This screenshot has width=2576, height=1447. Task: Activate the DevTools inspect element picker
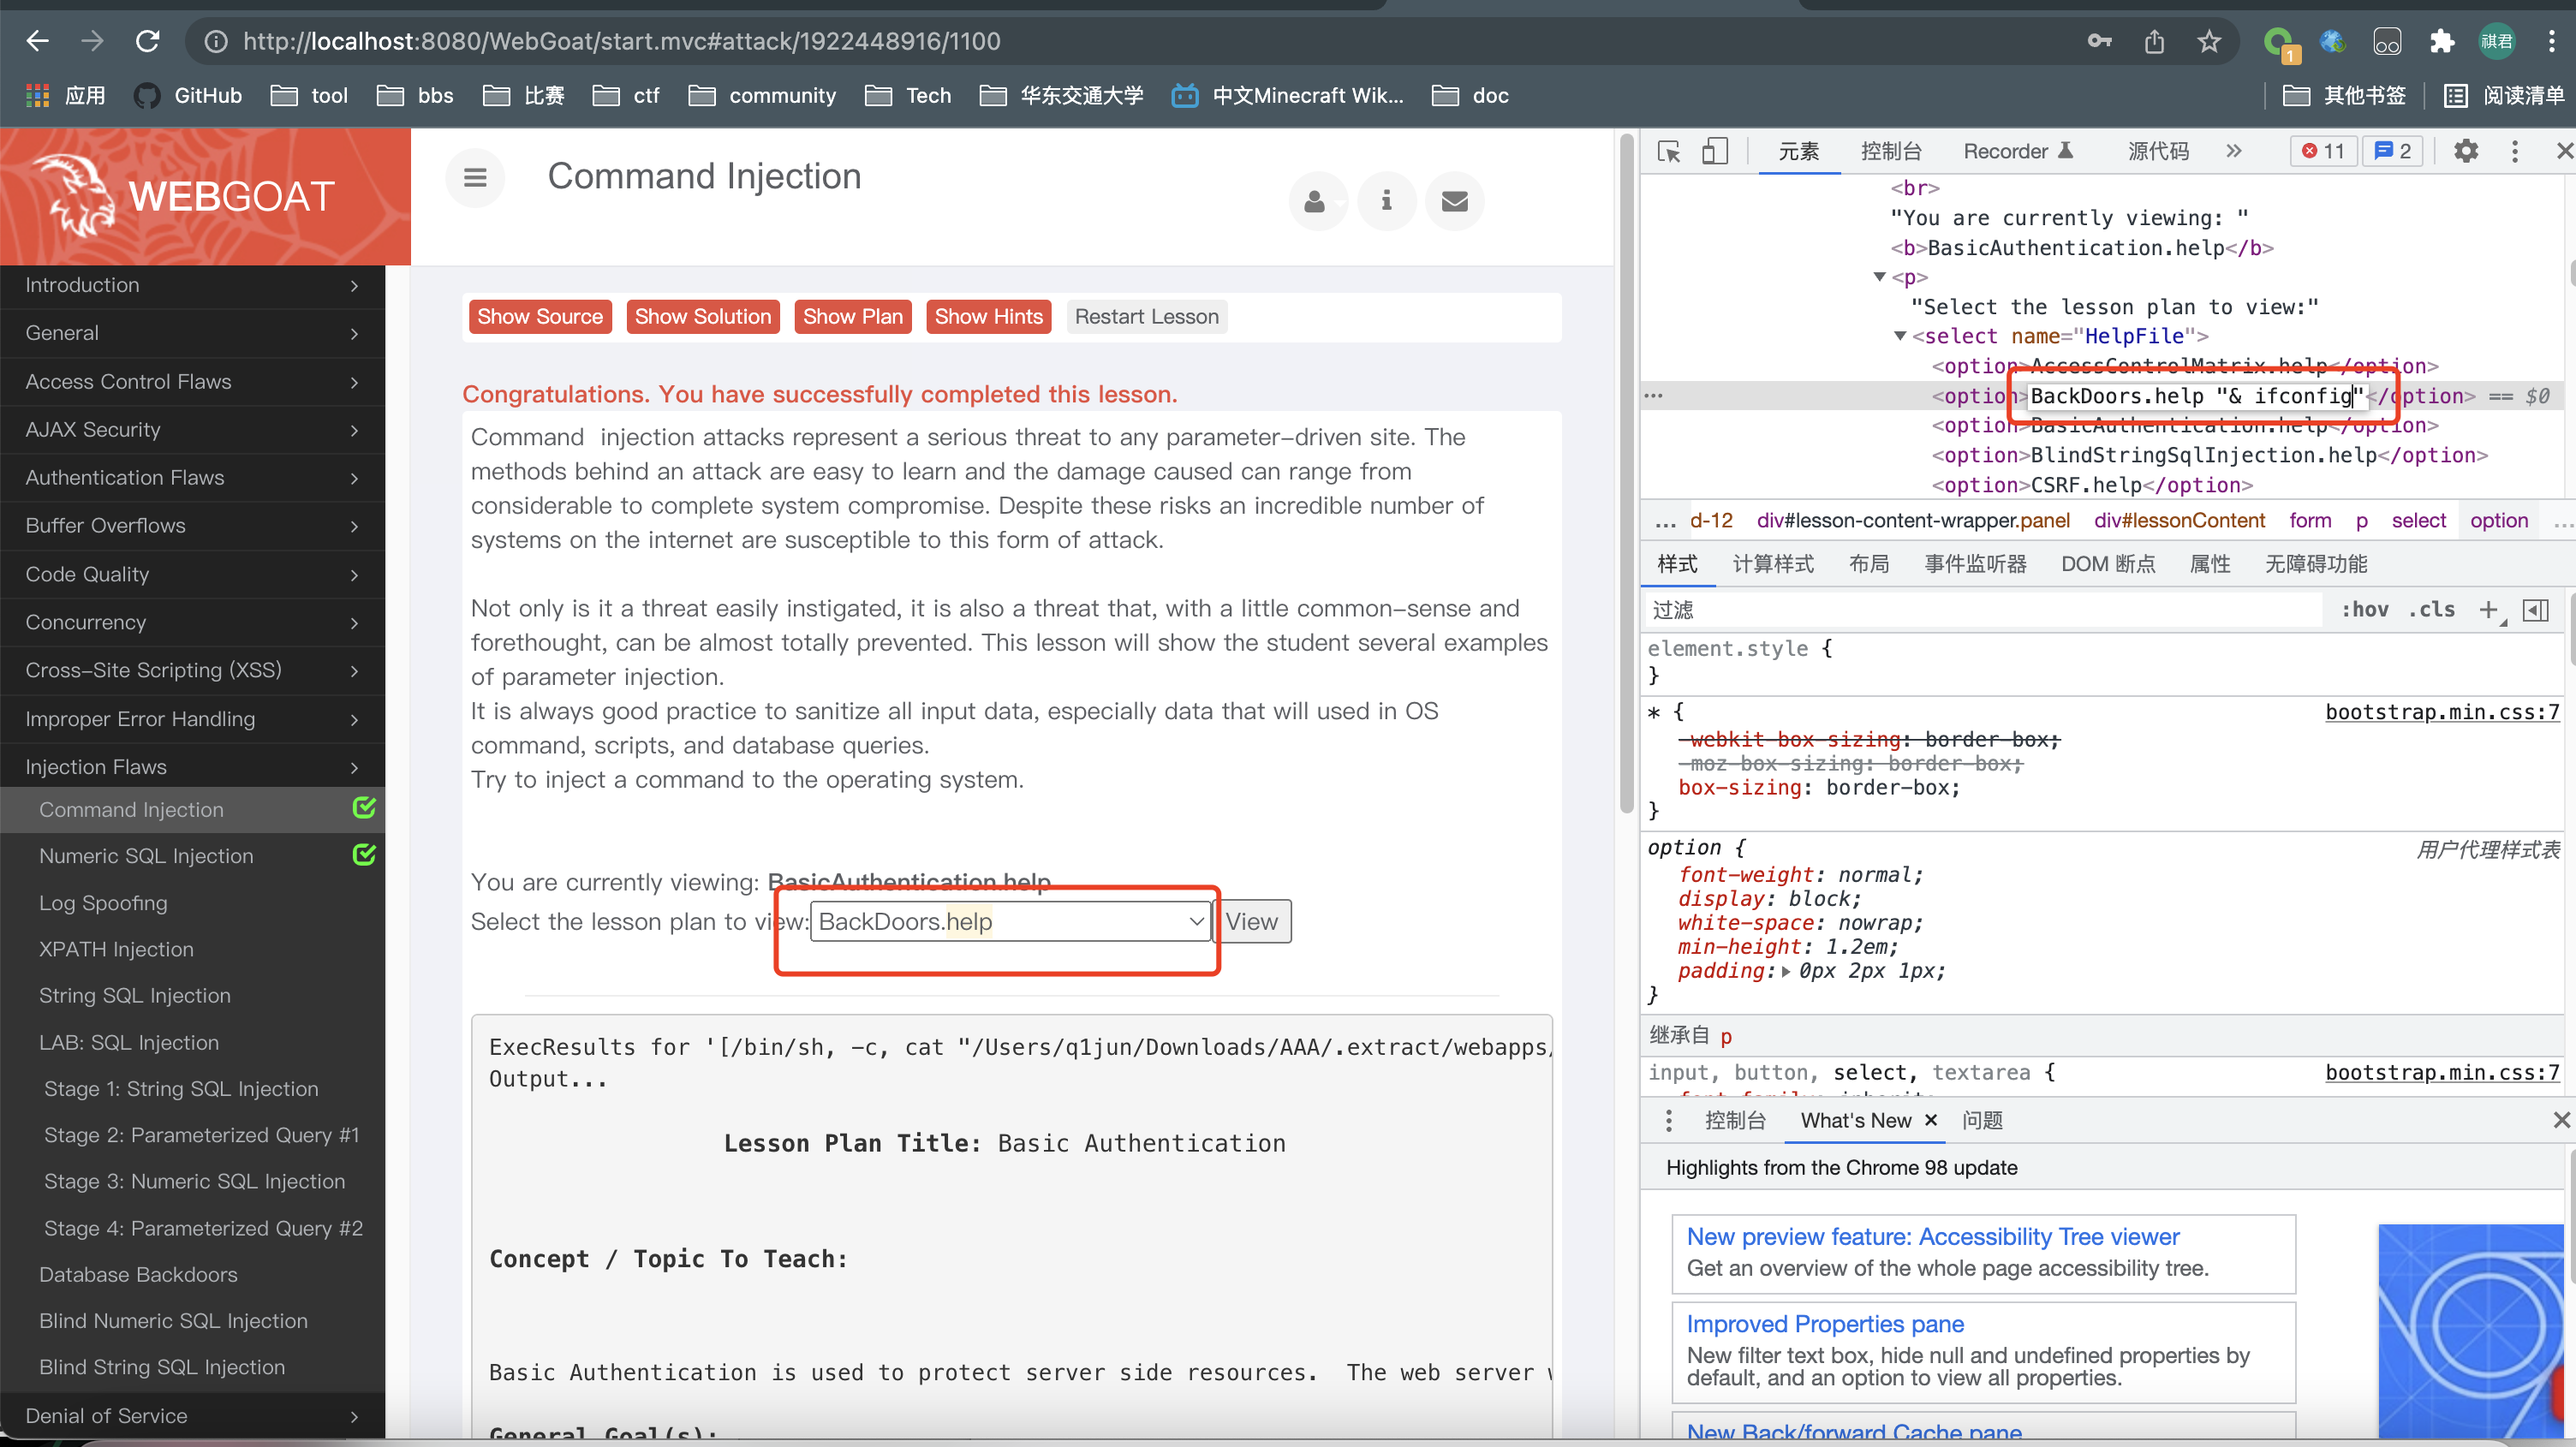1669,151
